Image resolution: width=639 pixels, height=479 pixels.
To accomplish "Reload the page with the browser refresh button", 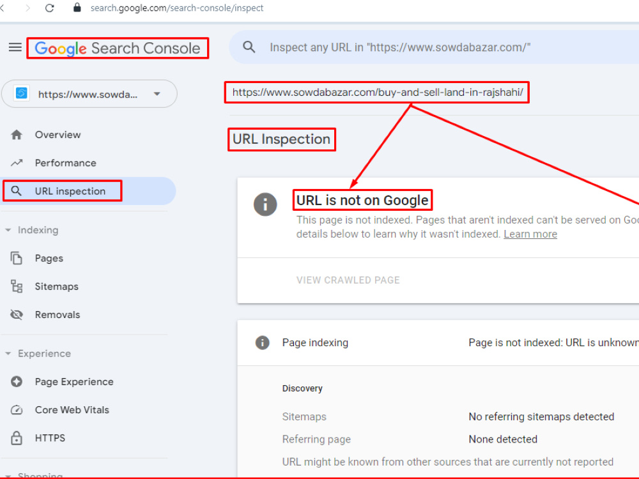I will (x=50, y=8).
